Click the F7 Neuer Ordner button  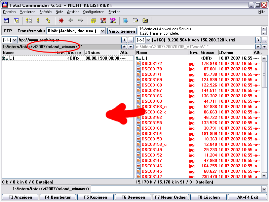pyautogui.click(x=171, y=197)
